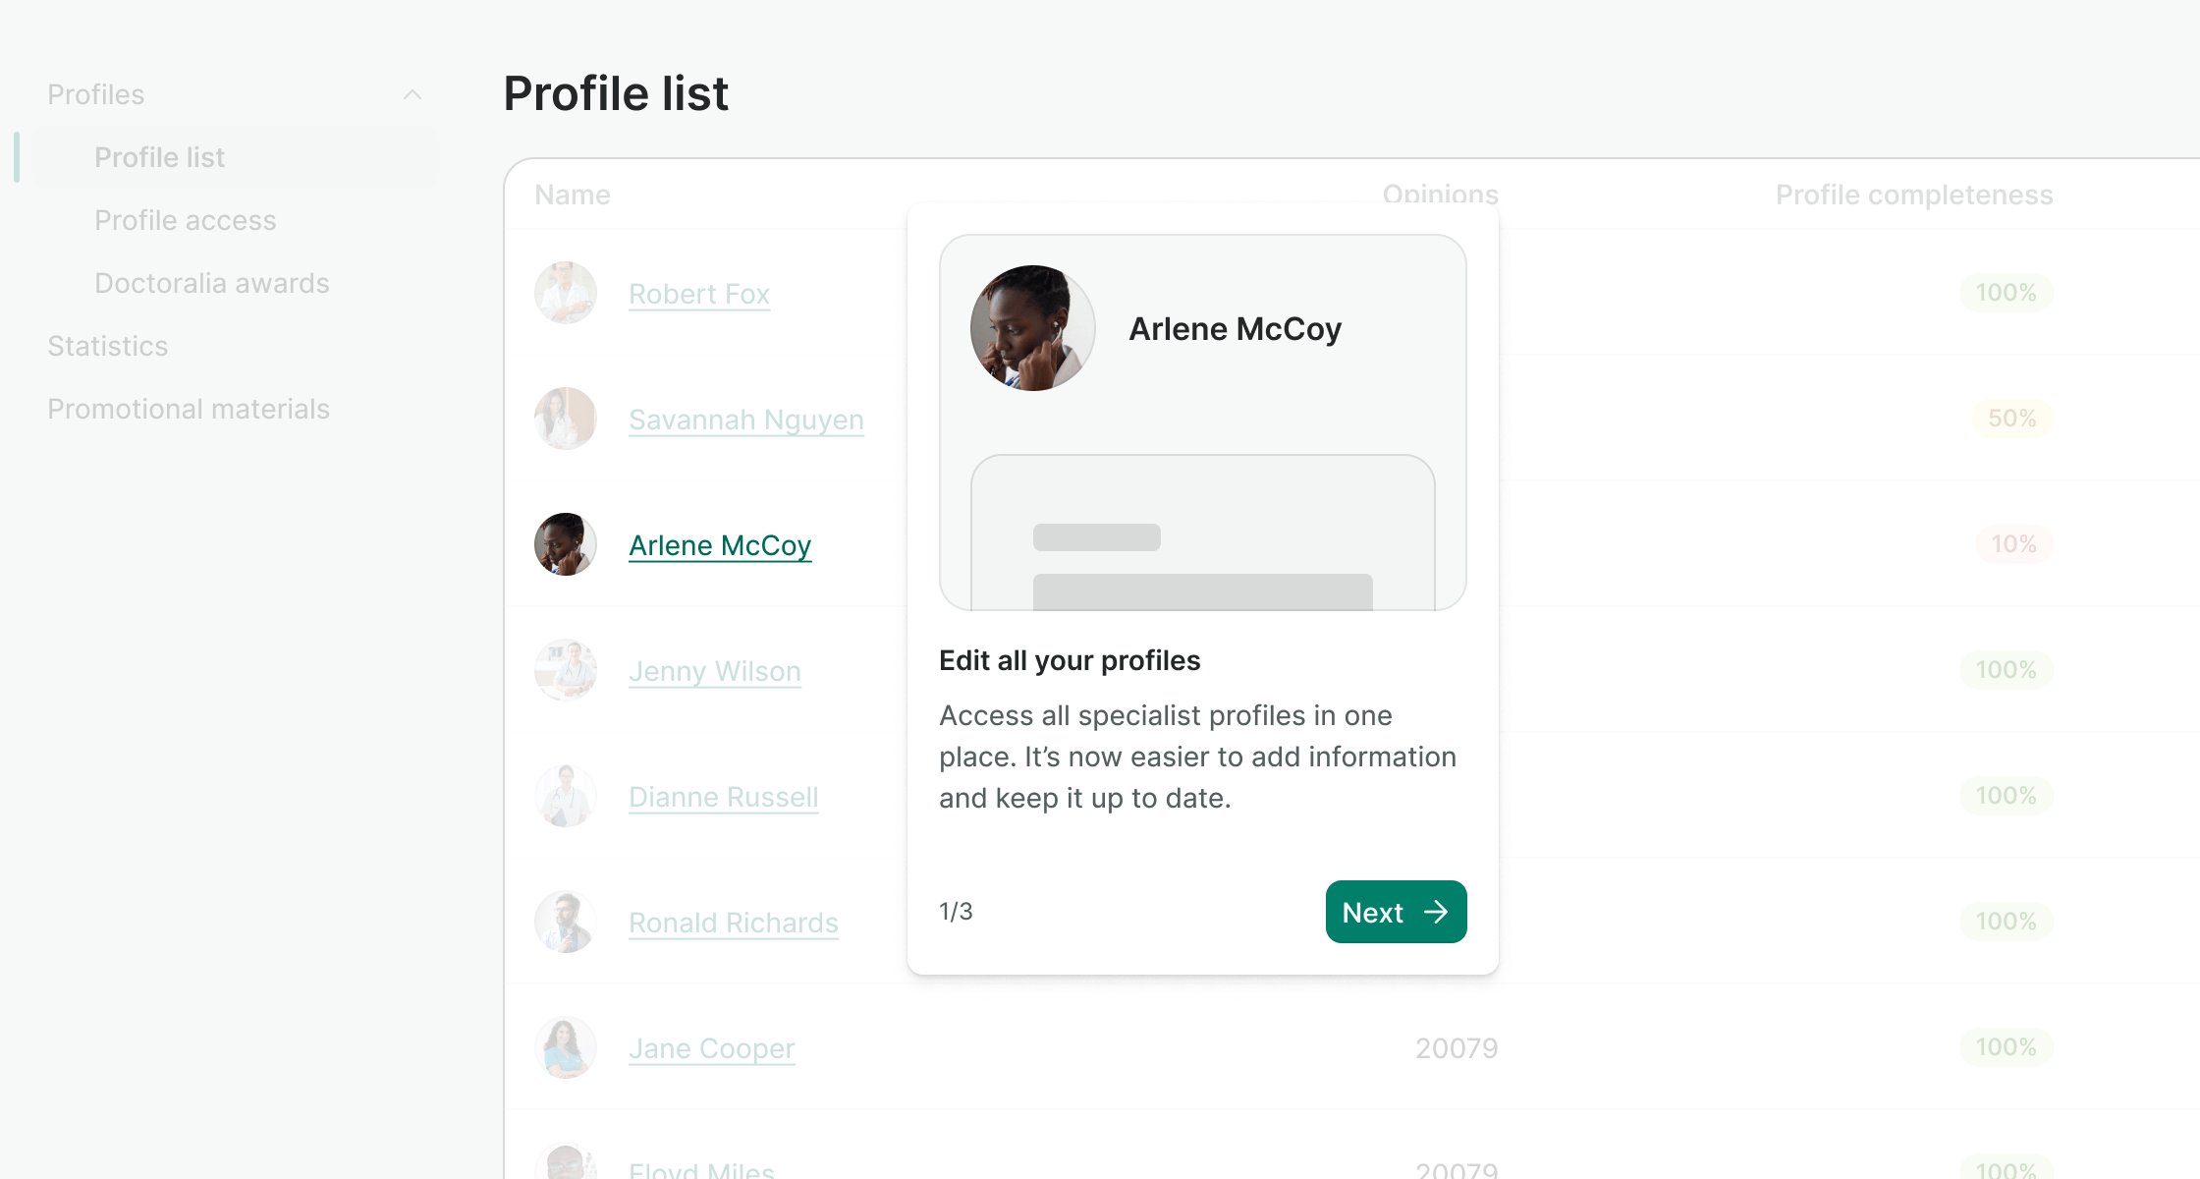Click Jane Cooper's avatar thumbnail

(x=566, y=1047)
